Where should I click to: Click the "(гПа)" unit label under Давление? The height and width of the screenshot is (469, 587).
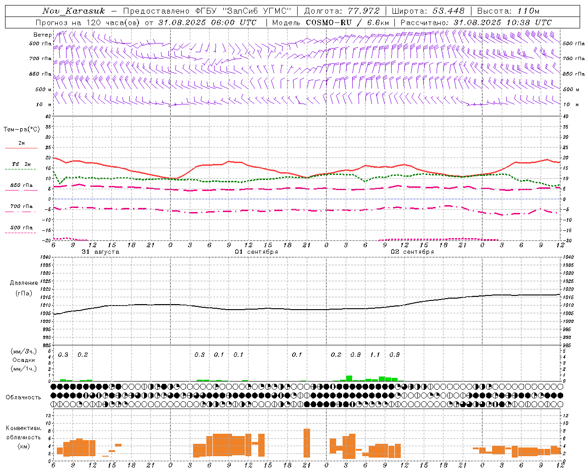(x=24, y=293)
